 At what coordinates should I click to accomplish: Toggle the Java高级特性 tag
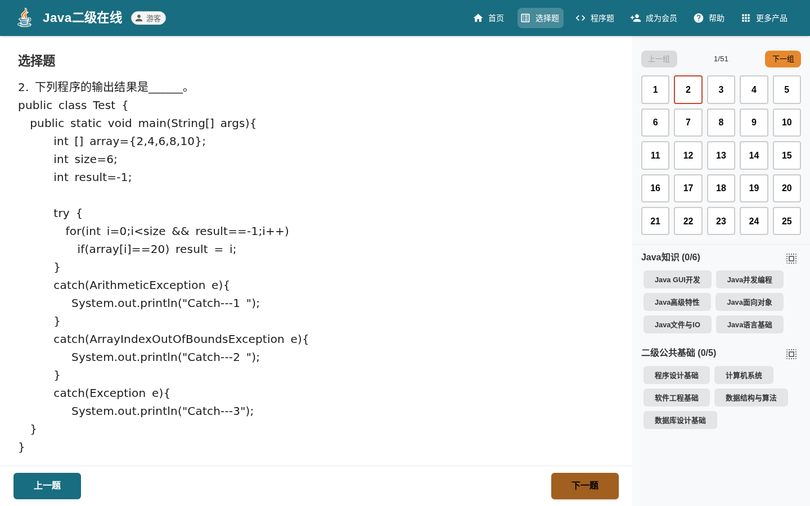[677, 302]
